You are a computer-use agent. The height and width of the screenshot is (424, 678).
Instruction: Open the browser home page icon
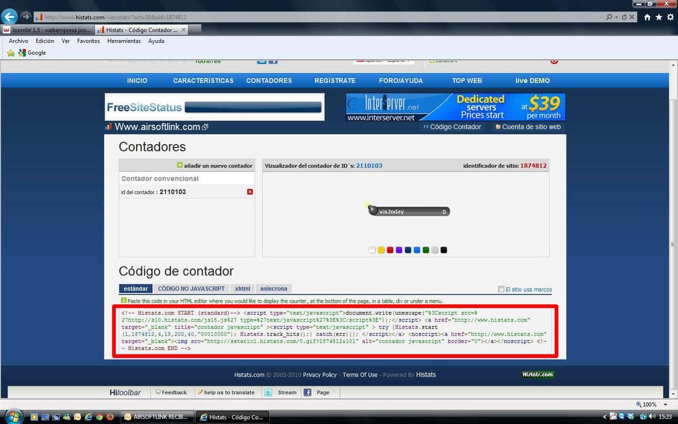(x=647, y=17)
